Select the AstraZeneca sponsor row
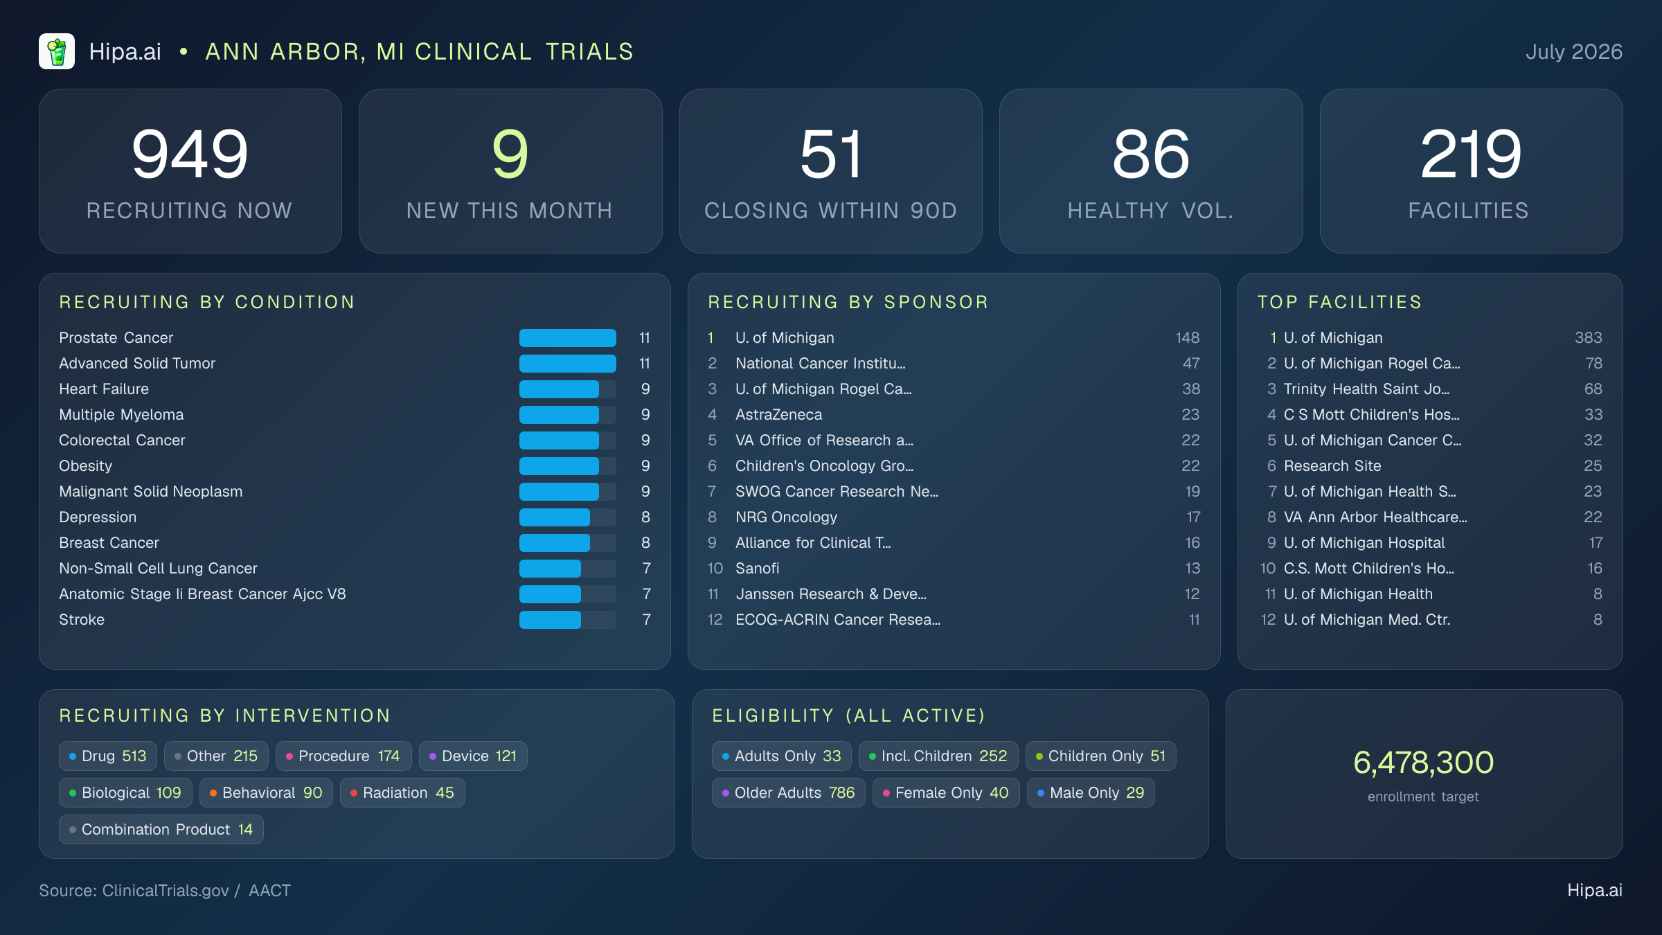Image resolution: width=1662 pixels, height=935 pixels. (954, 415)
